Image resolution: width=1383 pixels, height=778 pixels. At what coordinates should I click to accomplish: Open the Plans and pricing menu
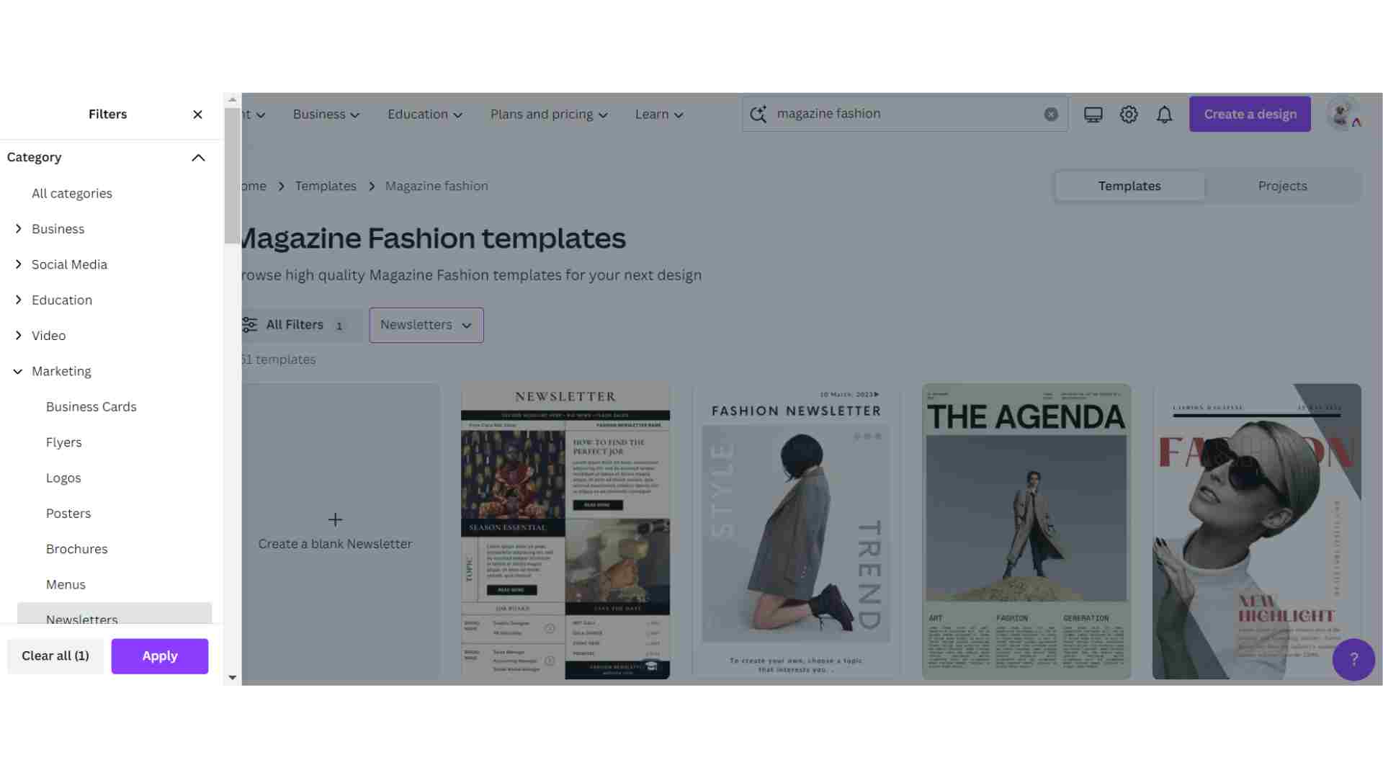[x=548, y=115]
